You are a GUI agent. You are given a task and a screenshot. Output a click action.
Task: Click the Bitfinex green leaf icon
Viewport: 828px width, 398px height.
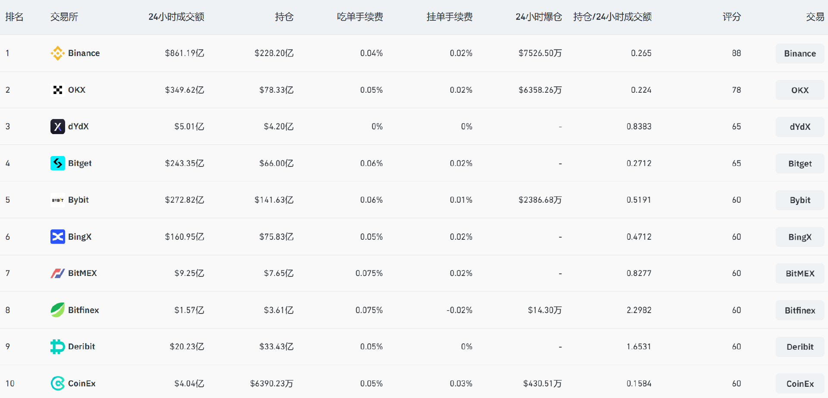point(57,310)
